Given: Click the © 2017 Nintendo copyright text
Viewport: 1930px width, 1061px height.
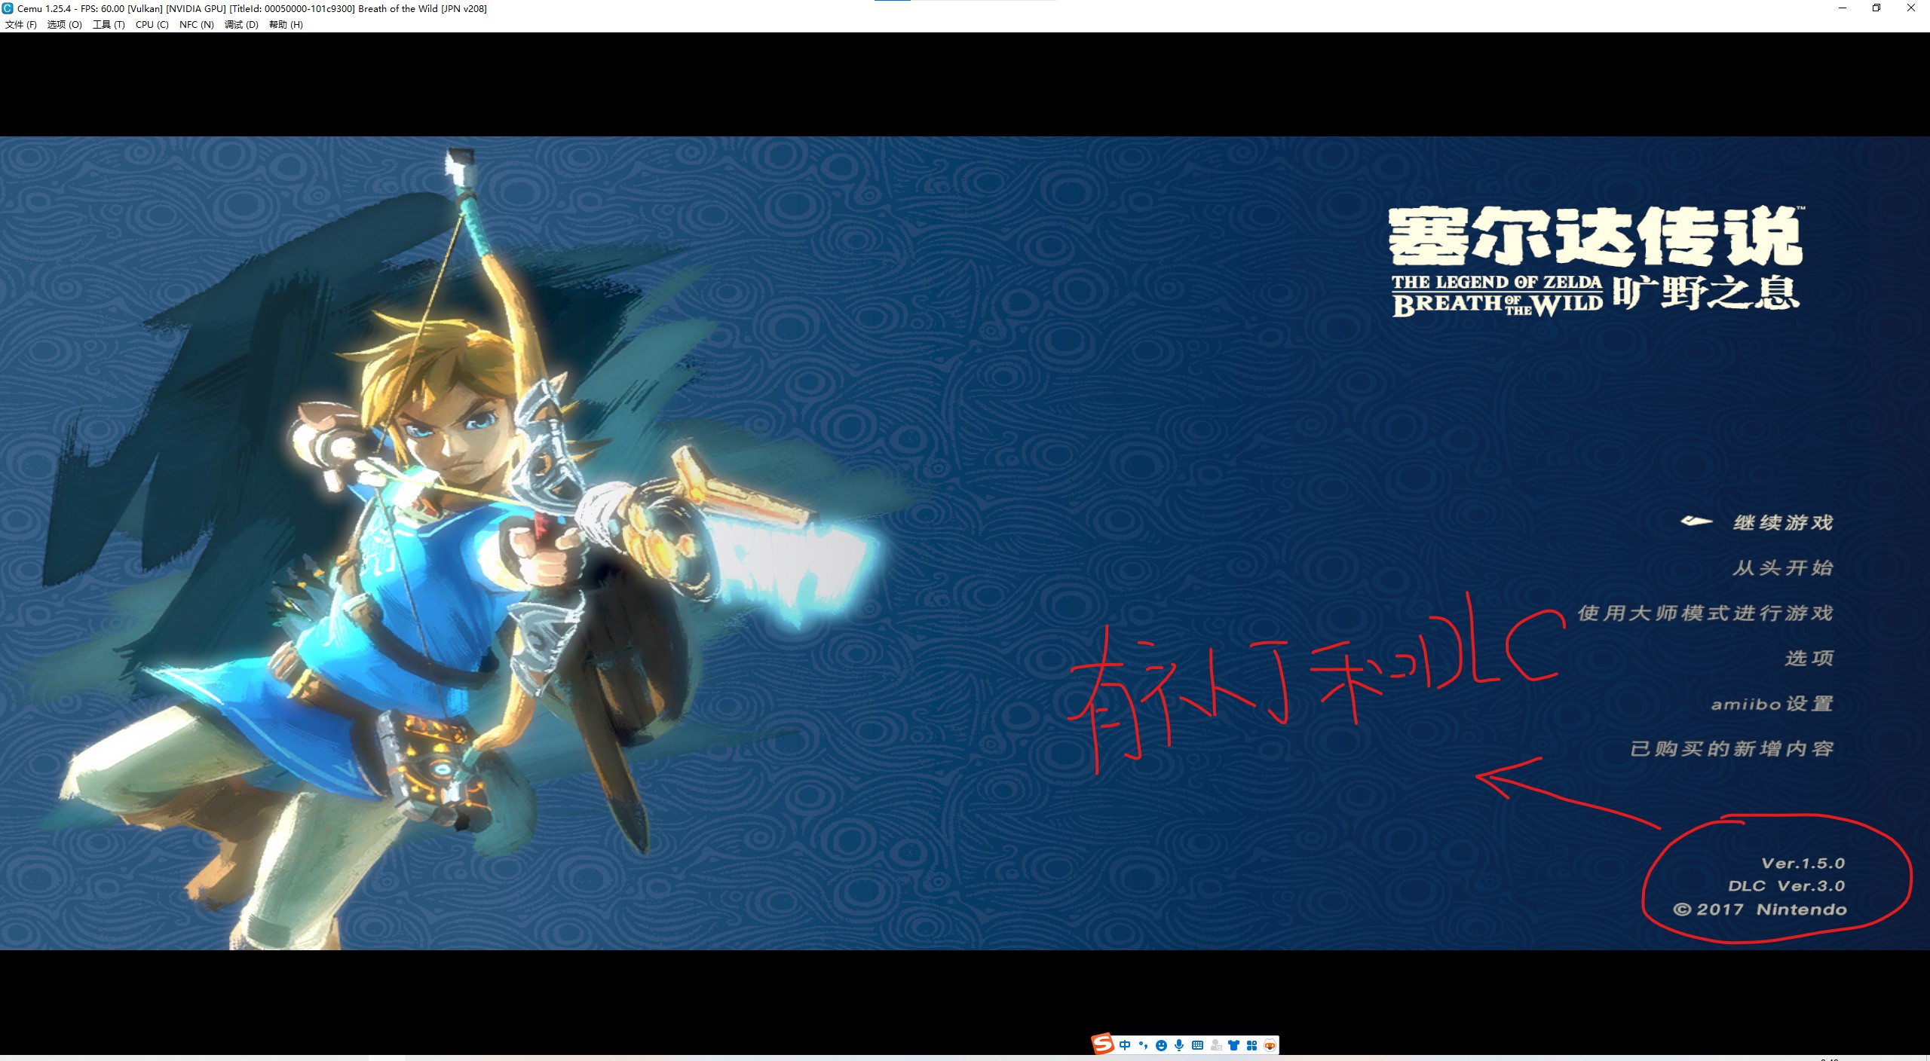Looking at the screenshot, I should point(1760,910).
